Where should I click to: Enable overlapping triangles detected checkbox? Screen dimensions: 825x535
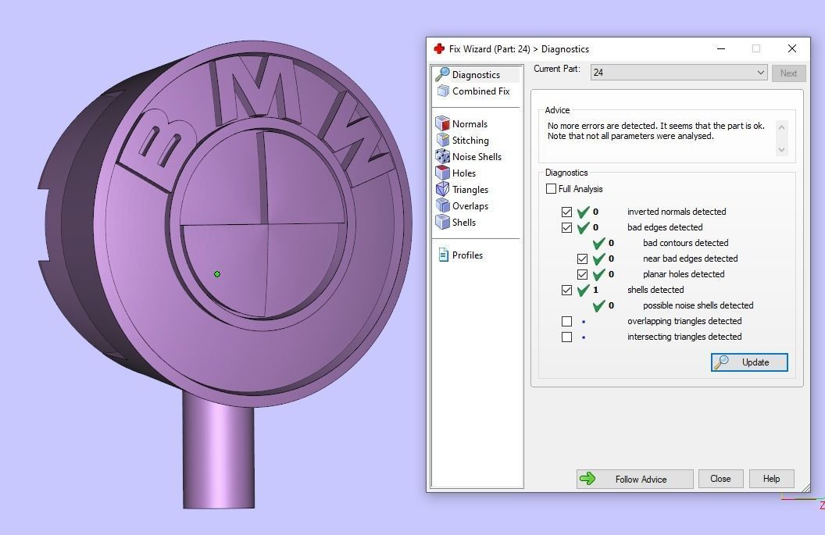(x=566, y=322)
